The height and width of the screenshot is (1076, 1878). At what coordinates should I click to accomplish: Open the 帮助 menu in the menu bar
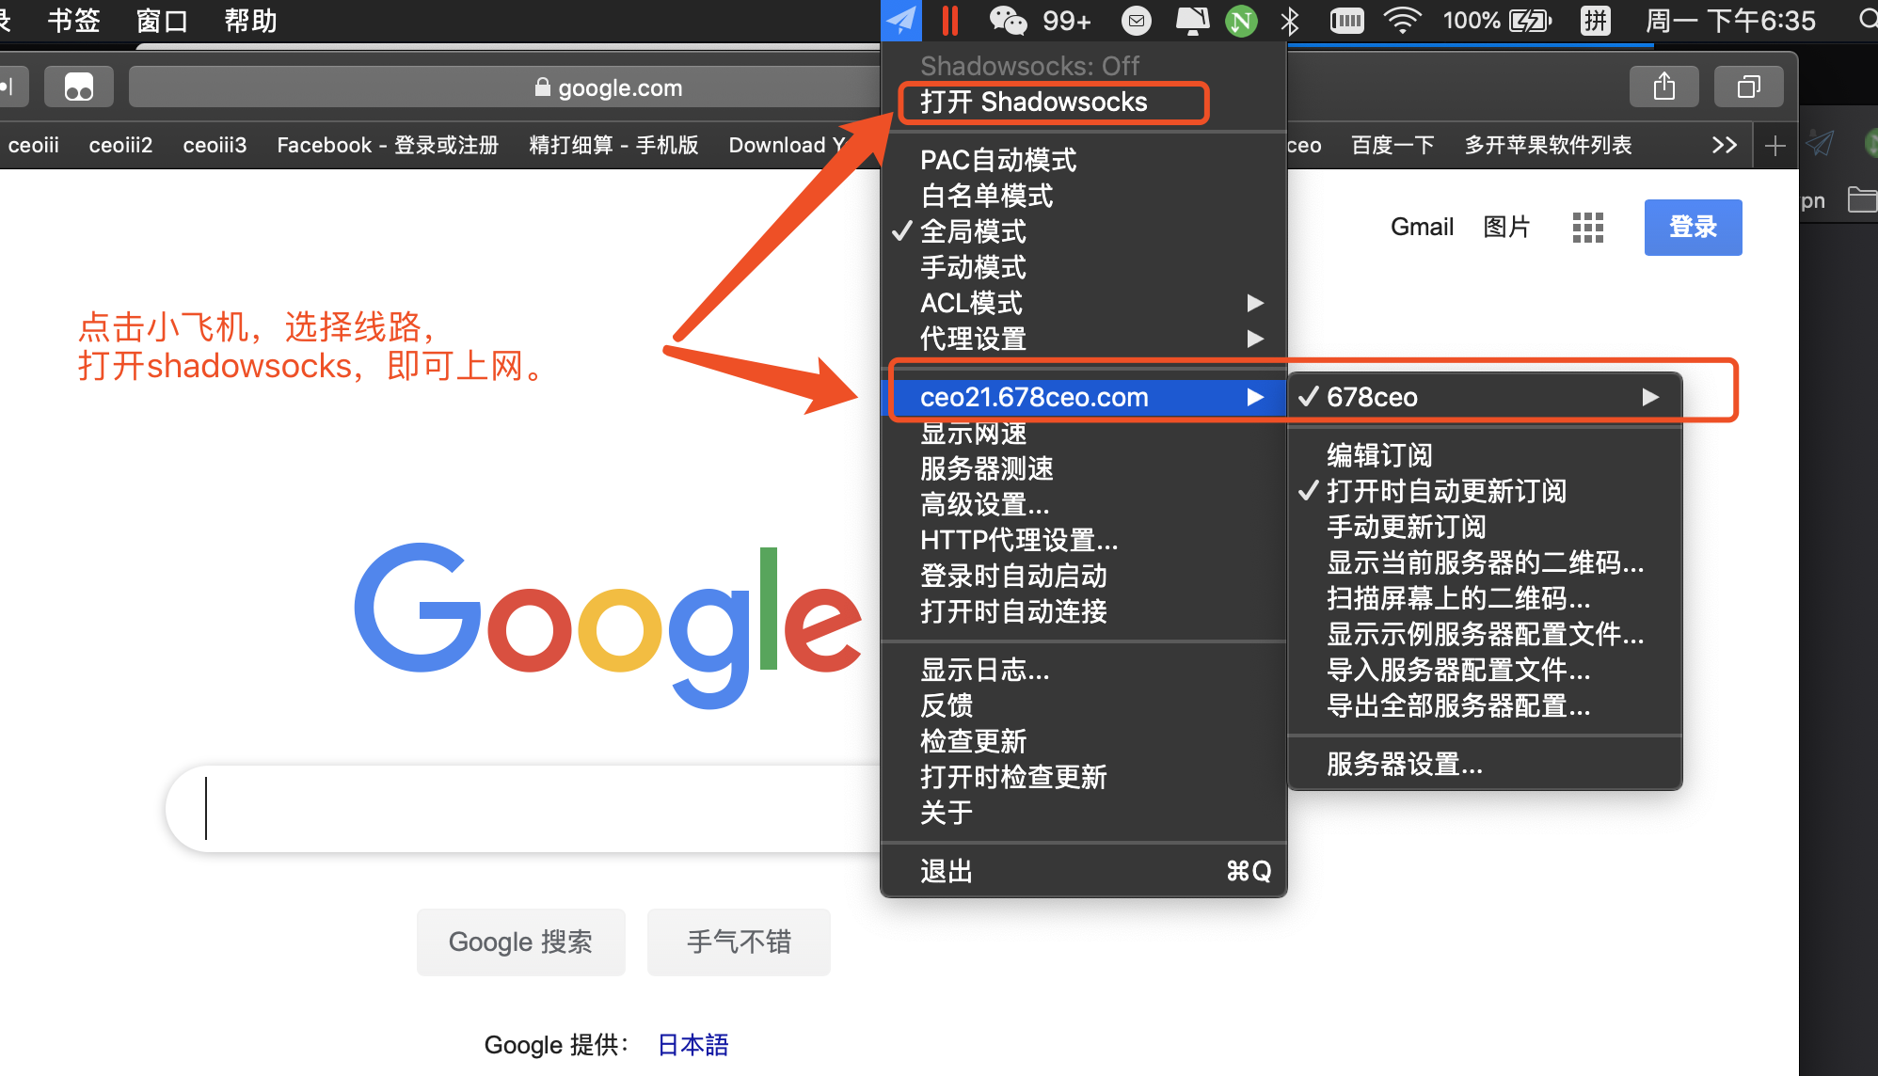click(x=250, y=20)
